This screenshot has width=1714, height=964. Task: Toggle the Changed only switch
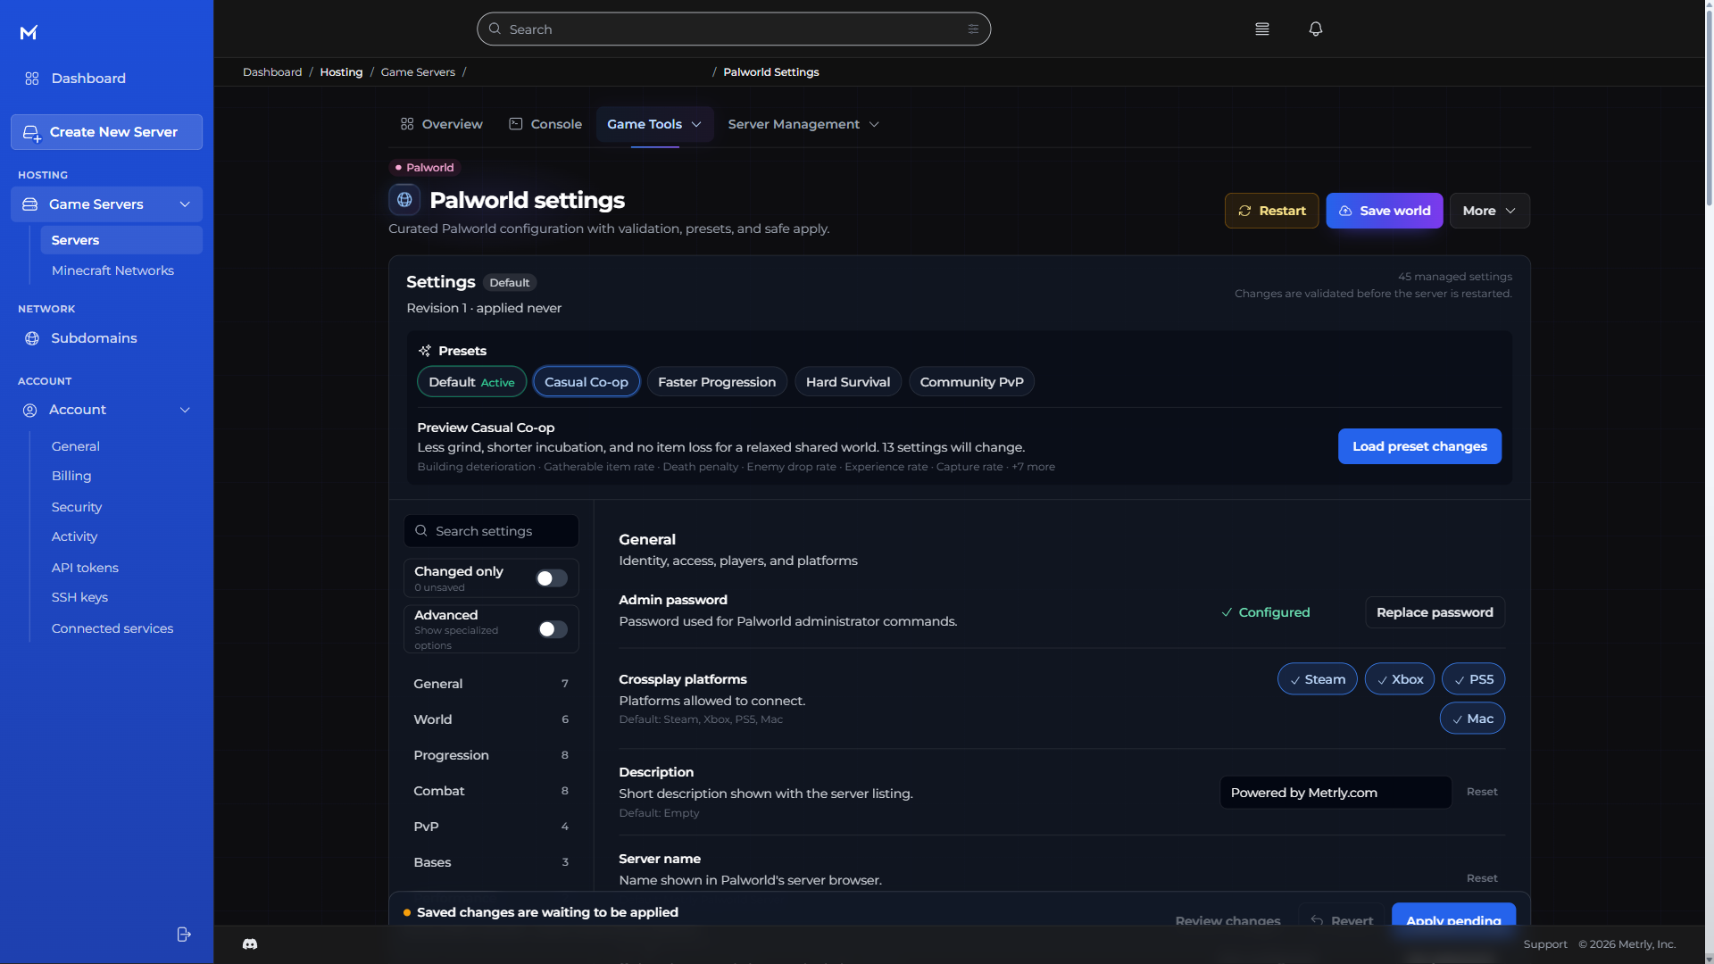point(552,578)
